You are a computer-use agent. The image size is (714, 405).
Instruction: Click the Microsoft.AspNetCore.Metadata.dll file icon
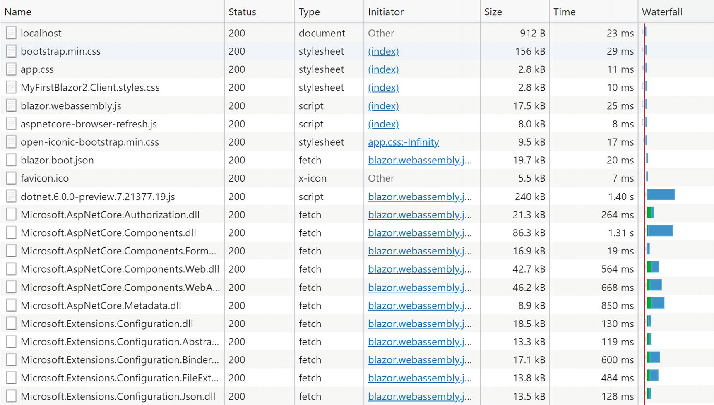(x=11, y=306)
